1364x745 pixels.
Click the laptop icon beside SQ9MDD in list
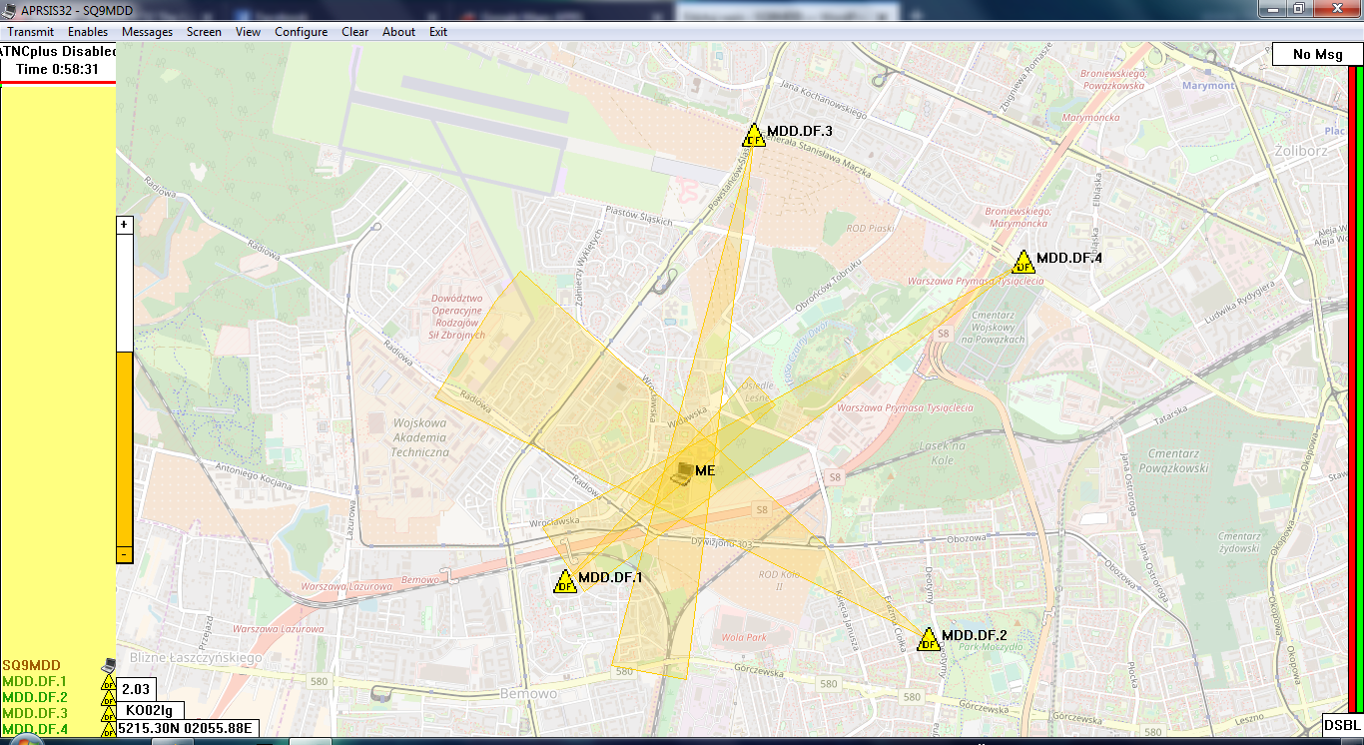[109, 665]
